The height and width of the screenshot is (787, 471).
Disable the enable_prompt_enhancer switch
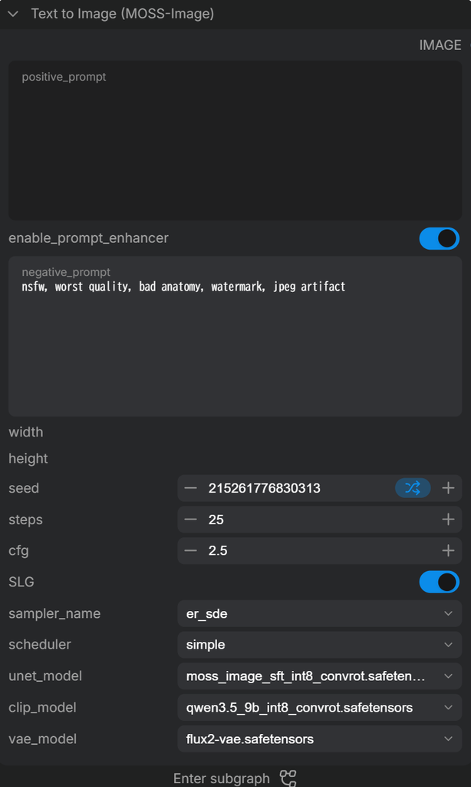(x=440, y=238)
